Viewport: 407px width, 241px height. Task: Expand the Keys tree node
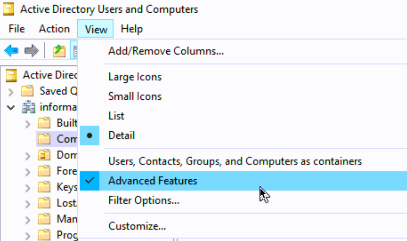coord(28,188)
